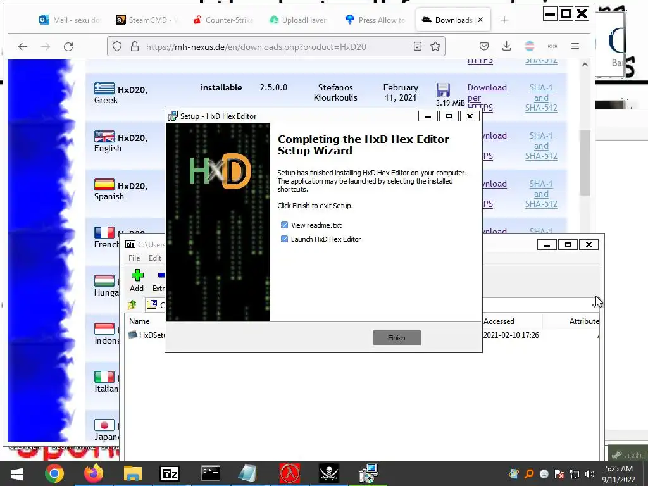Screen dimensions: 648x486
Task: Switch to the UploadHaven tab
Action: 299,20
